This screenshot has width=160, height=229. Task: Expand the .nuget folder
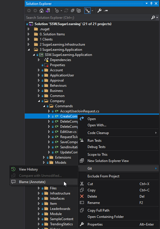[x=29, y=29]
